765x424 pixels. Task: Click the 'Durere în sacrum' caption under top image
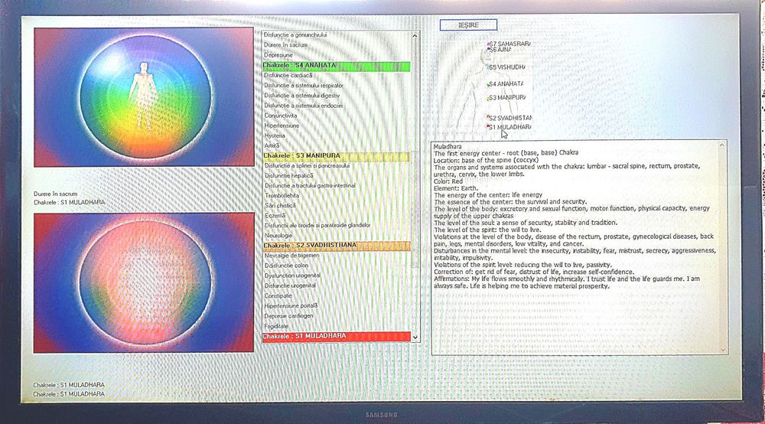[x=55, y=194]
